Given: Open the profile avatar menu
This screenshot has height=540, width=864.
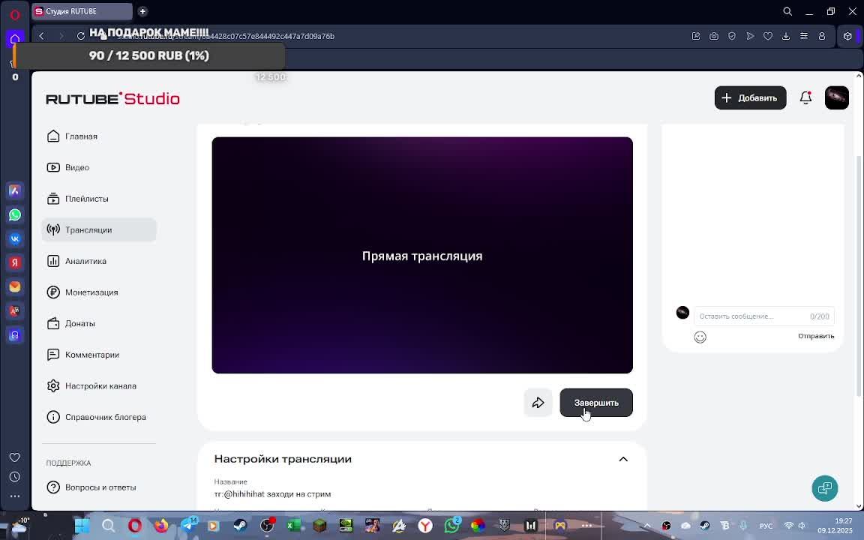Looking at the screenshot, I should tap(836, 98).
